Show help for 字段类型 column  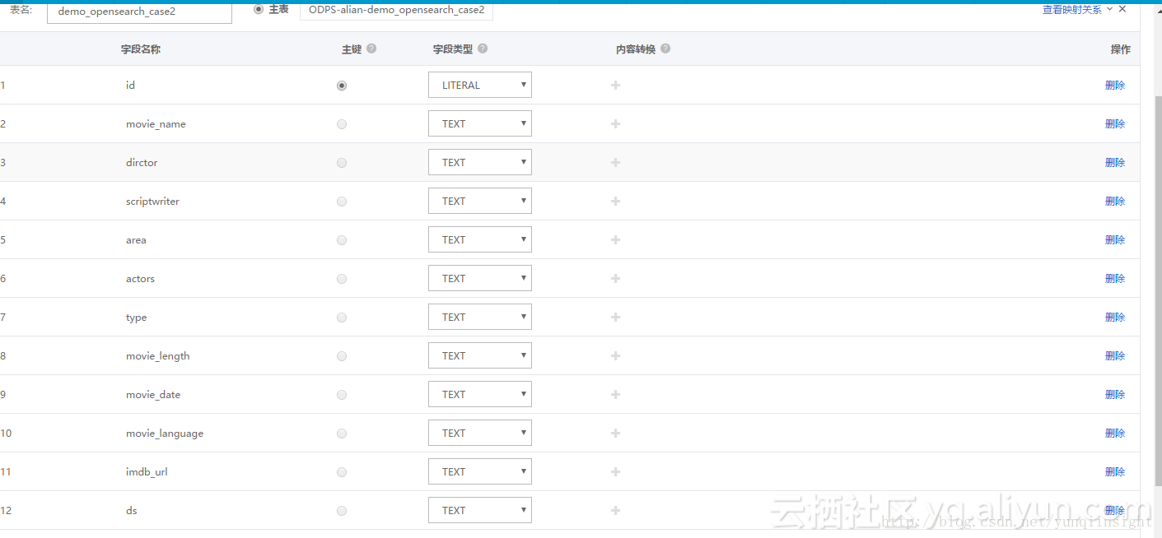(x=483, y=49)
